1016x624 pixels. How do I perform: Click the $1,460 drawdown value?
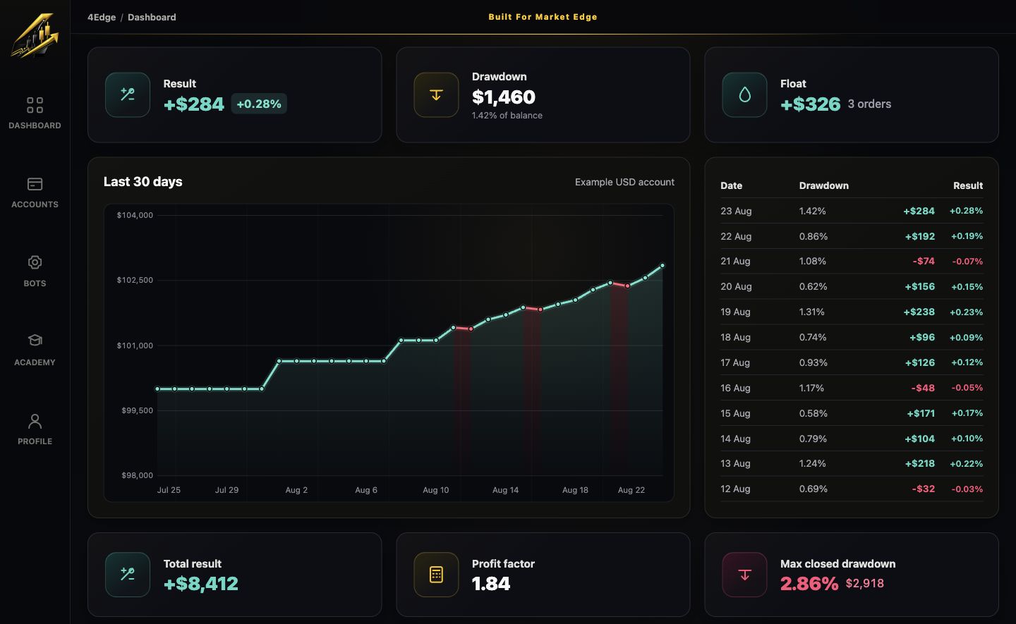504,97
